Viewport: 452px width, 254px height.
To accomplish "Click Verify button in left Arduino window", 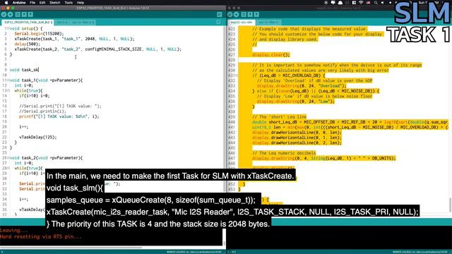I will coord(4,14).
